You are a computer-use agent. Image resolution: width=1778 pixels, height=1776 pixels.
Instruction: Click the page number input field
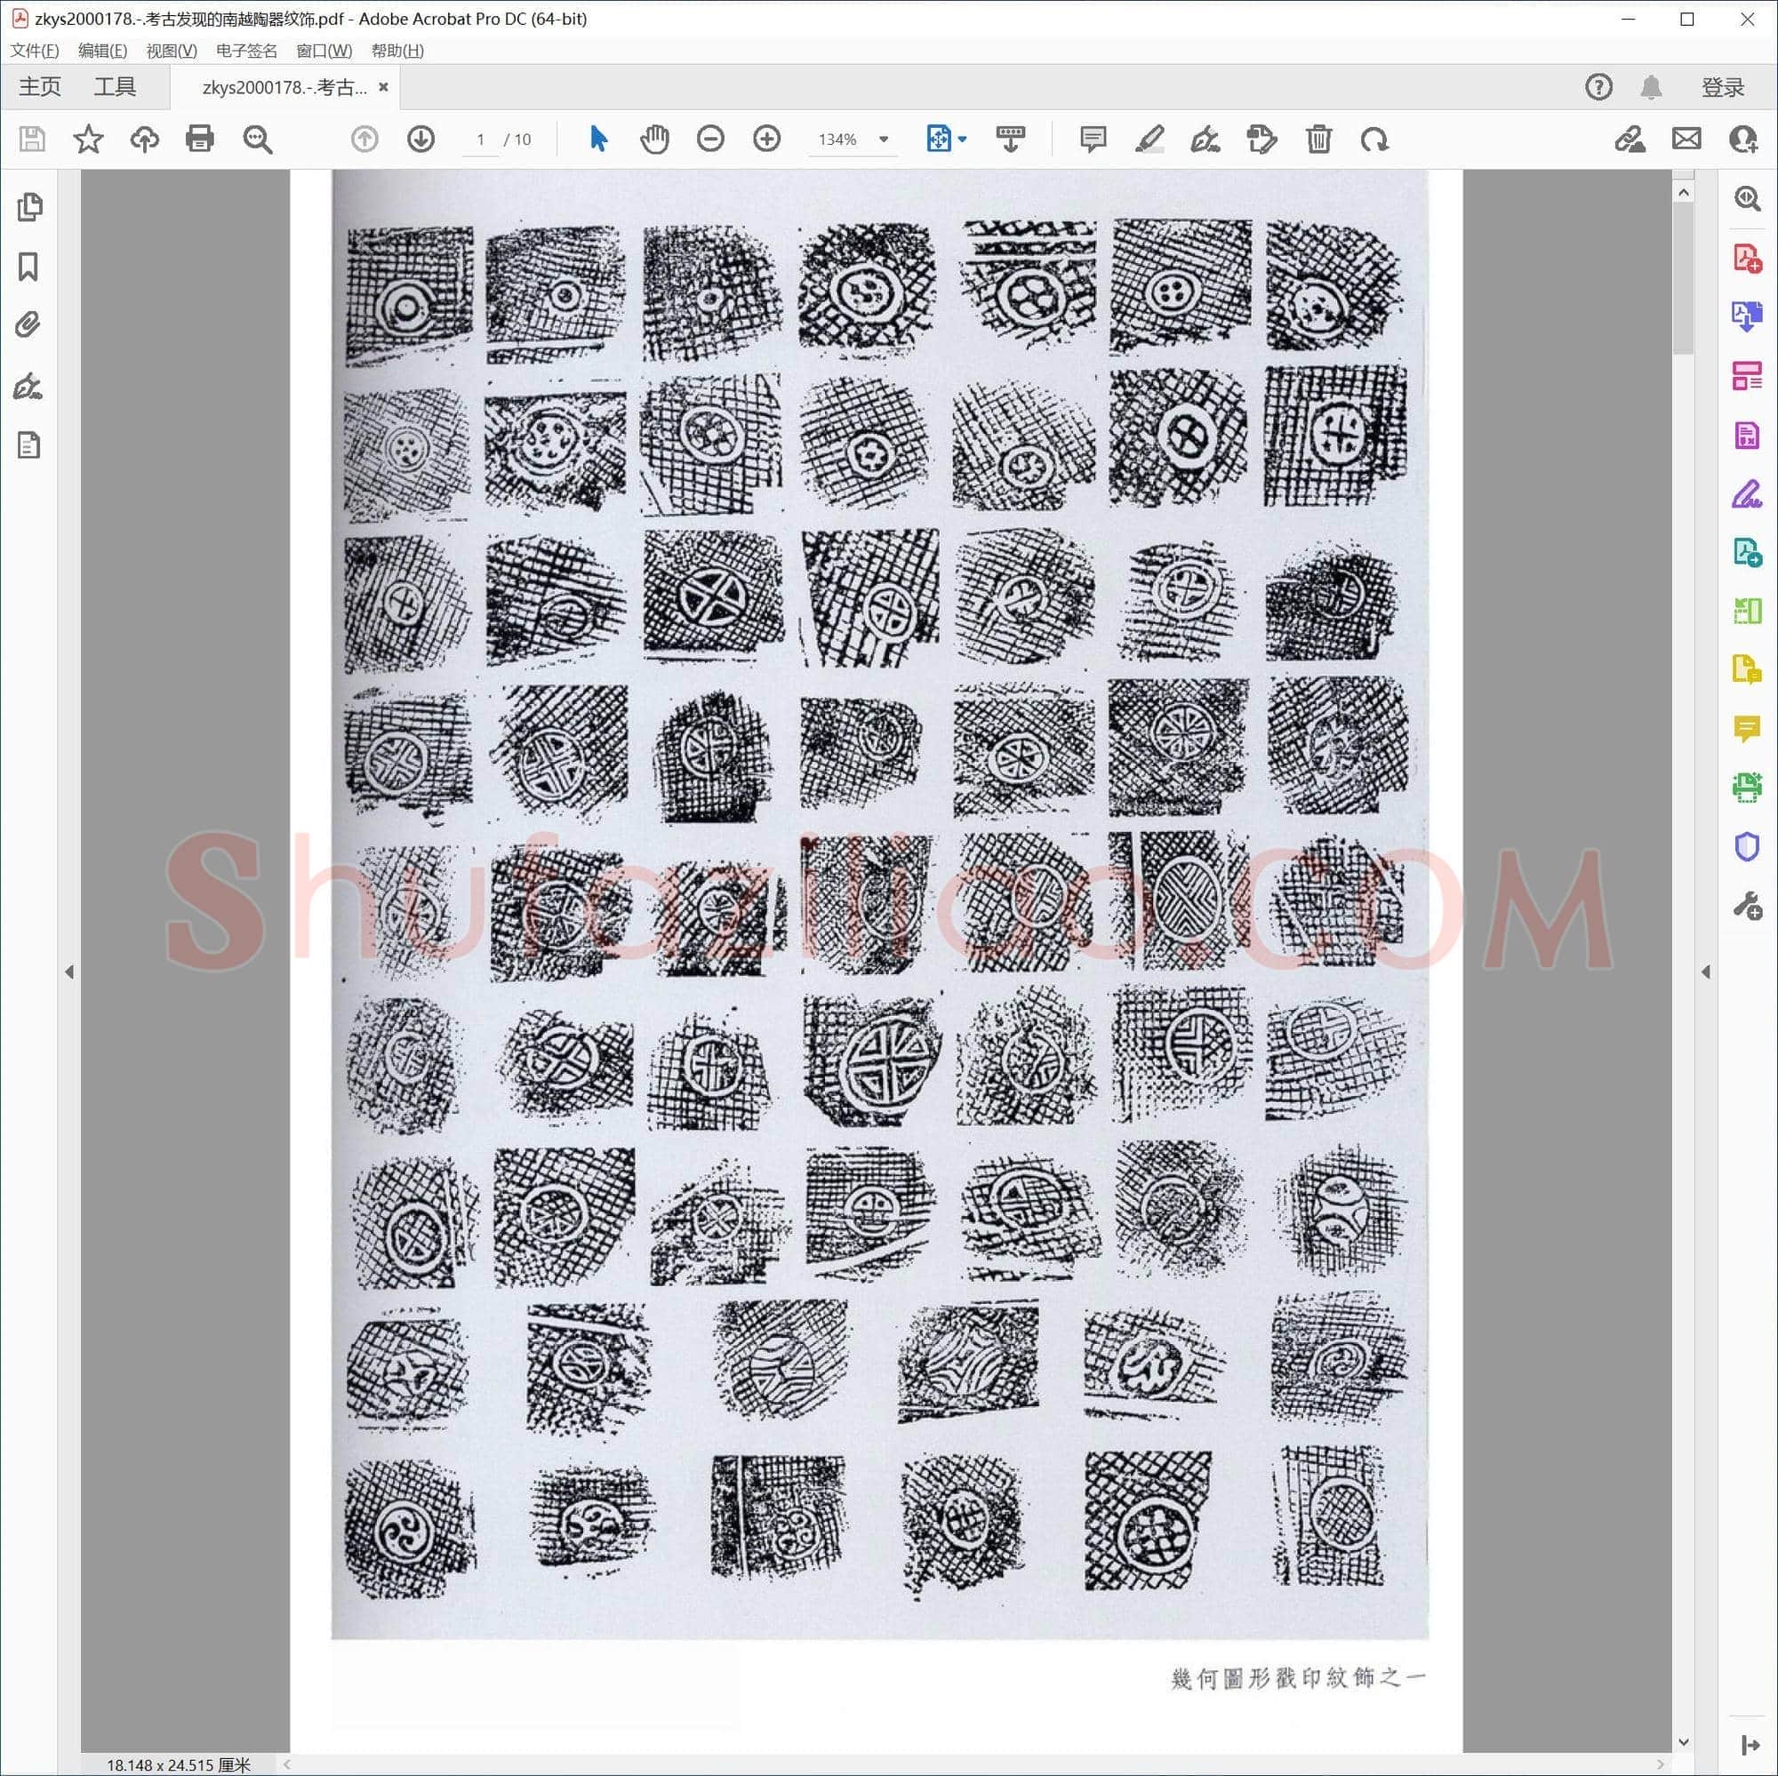coord(480,139)
